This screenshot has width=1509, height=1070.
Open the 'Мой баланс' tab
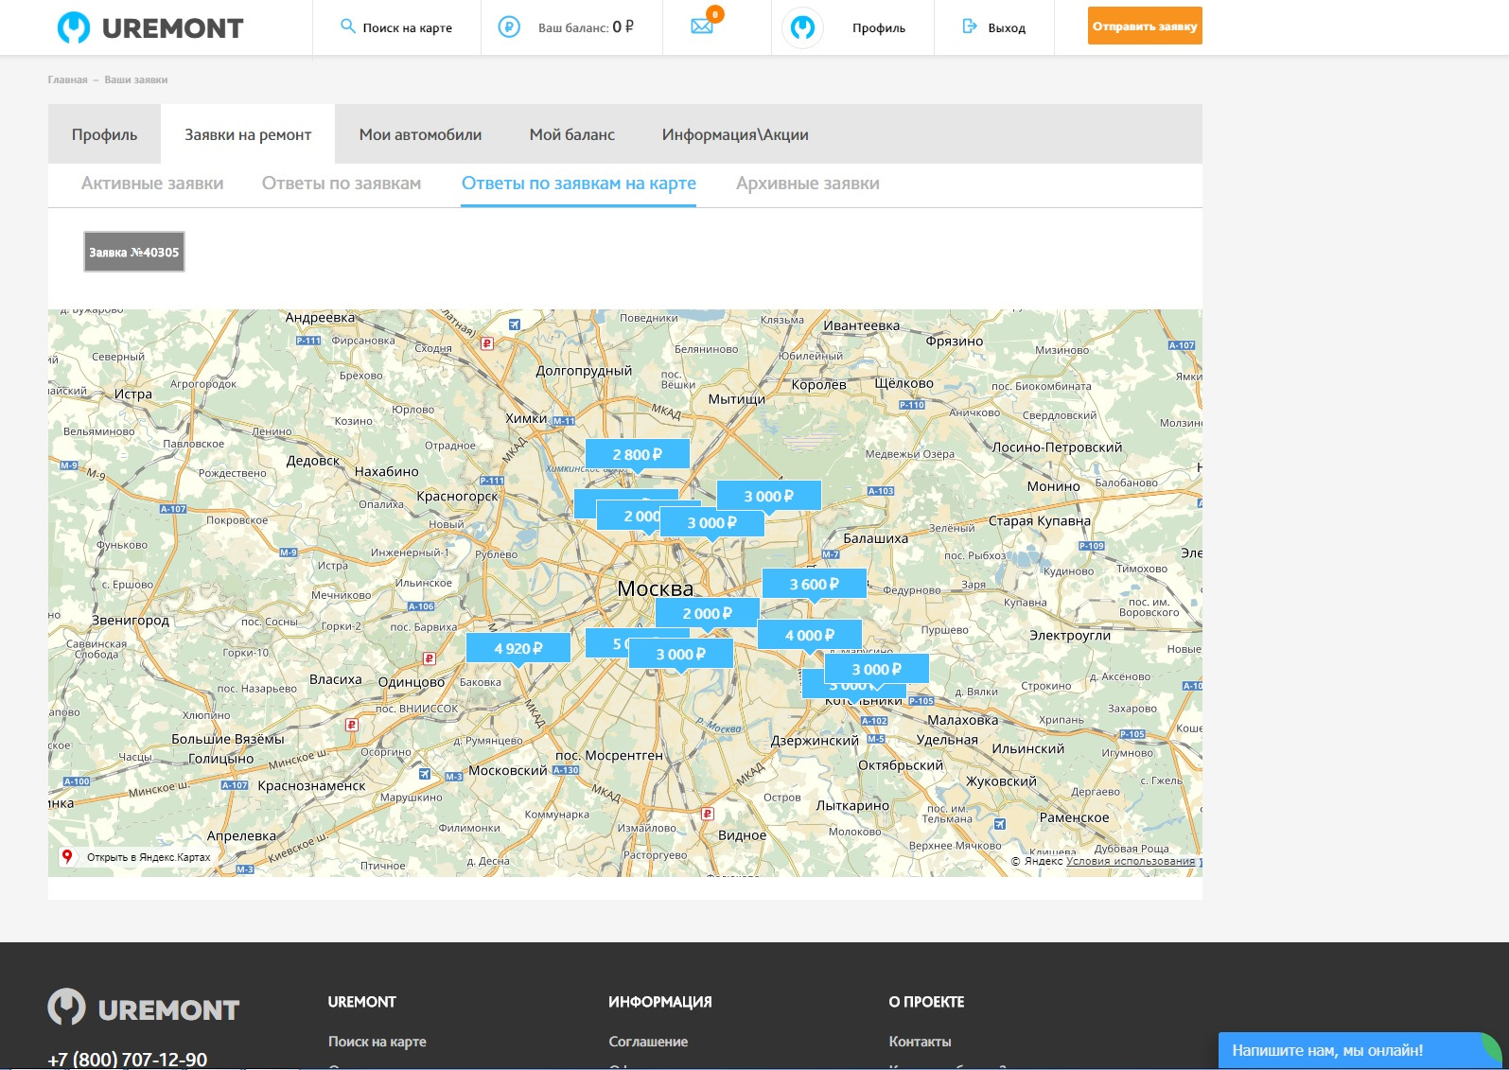pyautogui.click(x=571, y=134)
